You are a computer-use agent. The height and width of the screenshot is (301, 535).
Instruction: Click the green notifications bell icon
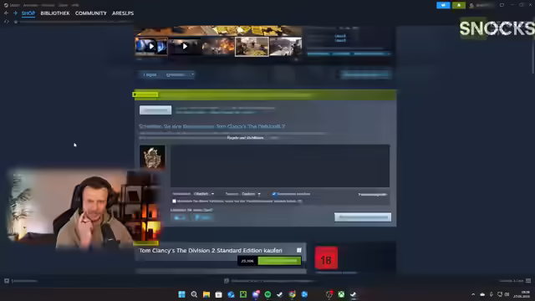(459, 5)
